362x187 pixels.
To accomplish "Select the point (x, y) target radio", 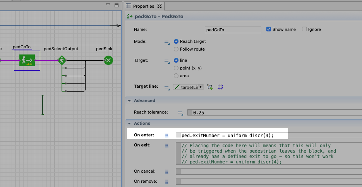I will pyautogui.click(x=176, y=68).
